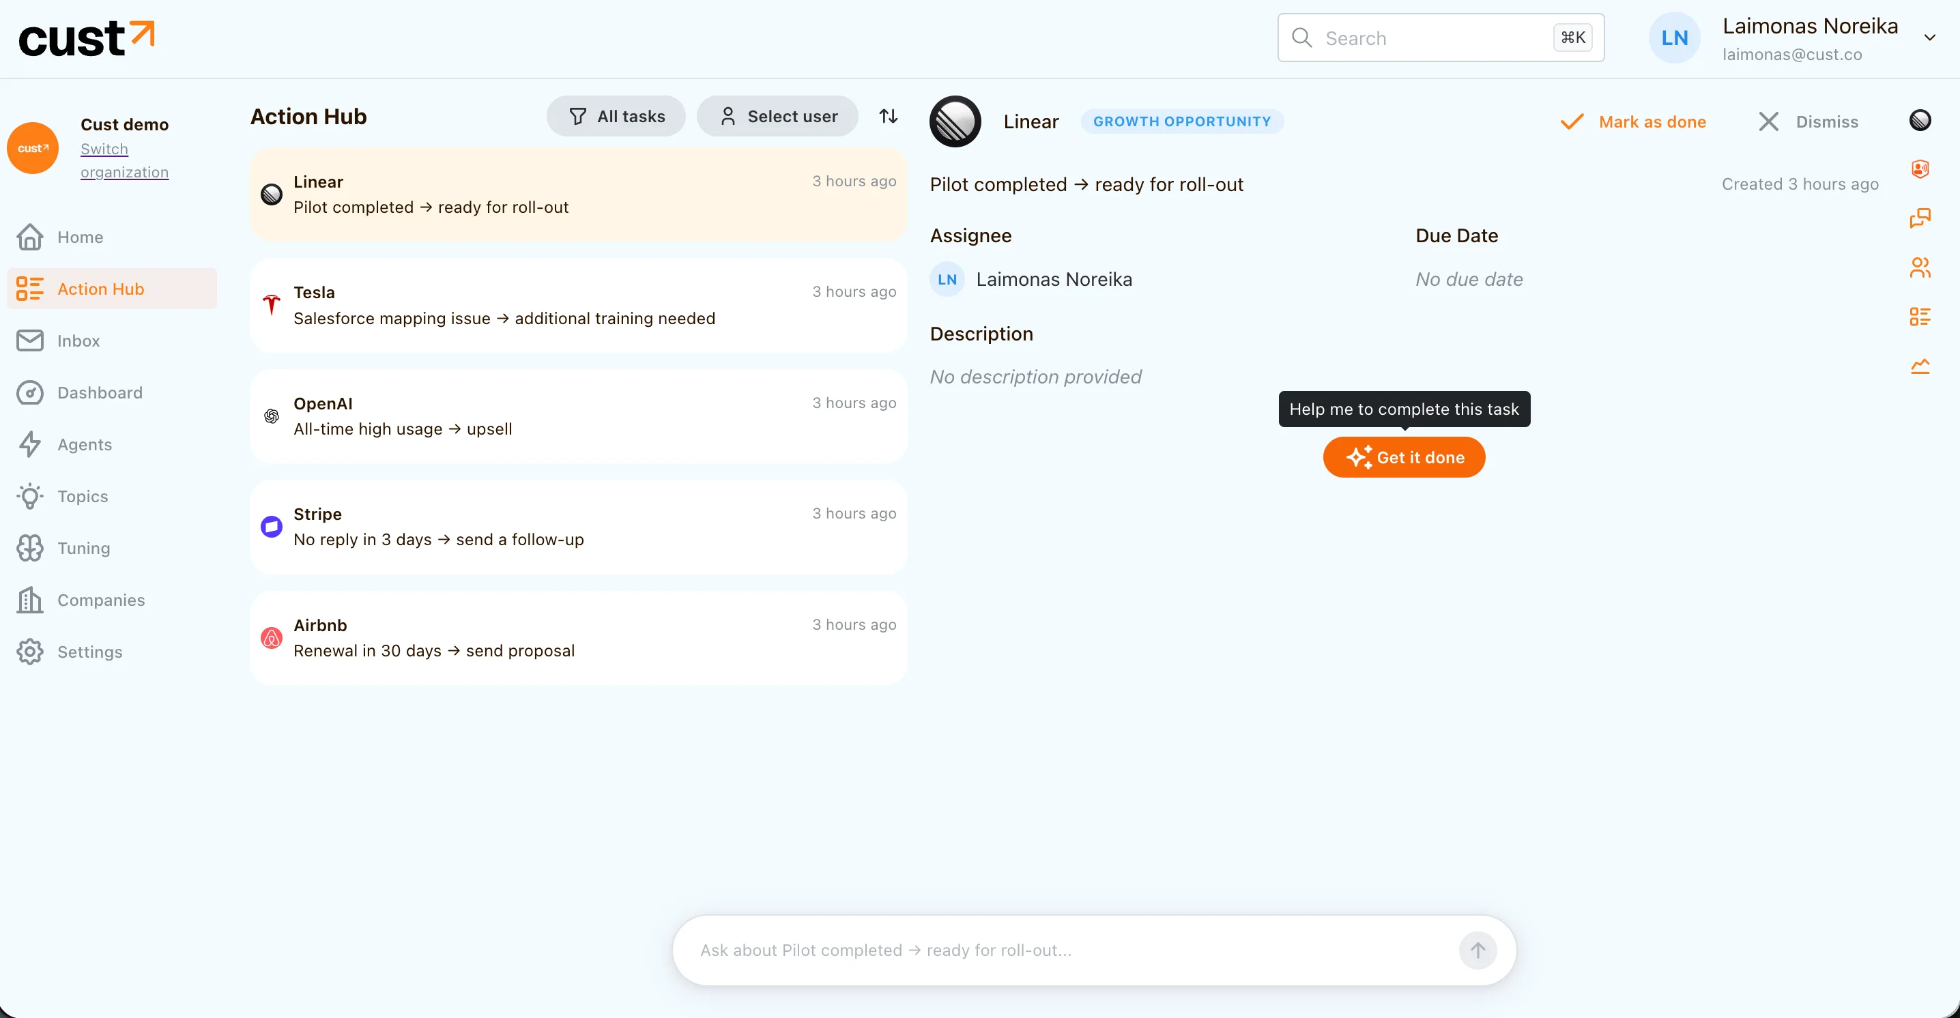Screen dimensions: 1960x1018
Task: Open the Tesla Salesforce mapping task
Action: tap(578, 305)
